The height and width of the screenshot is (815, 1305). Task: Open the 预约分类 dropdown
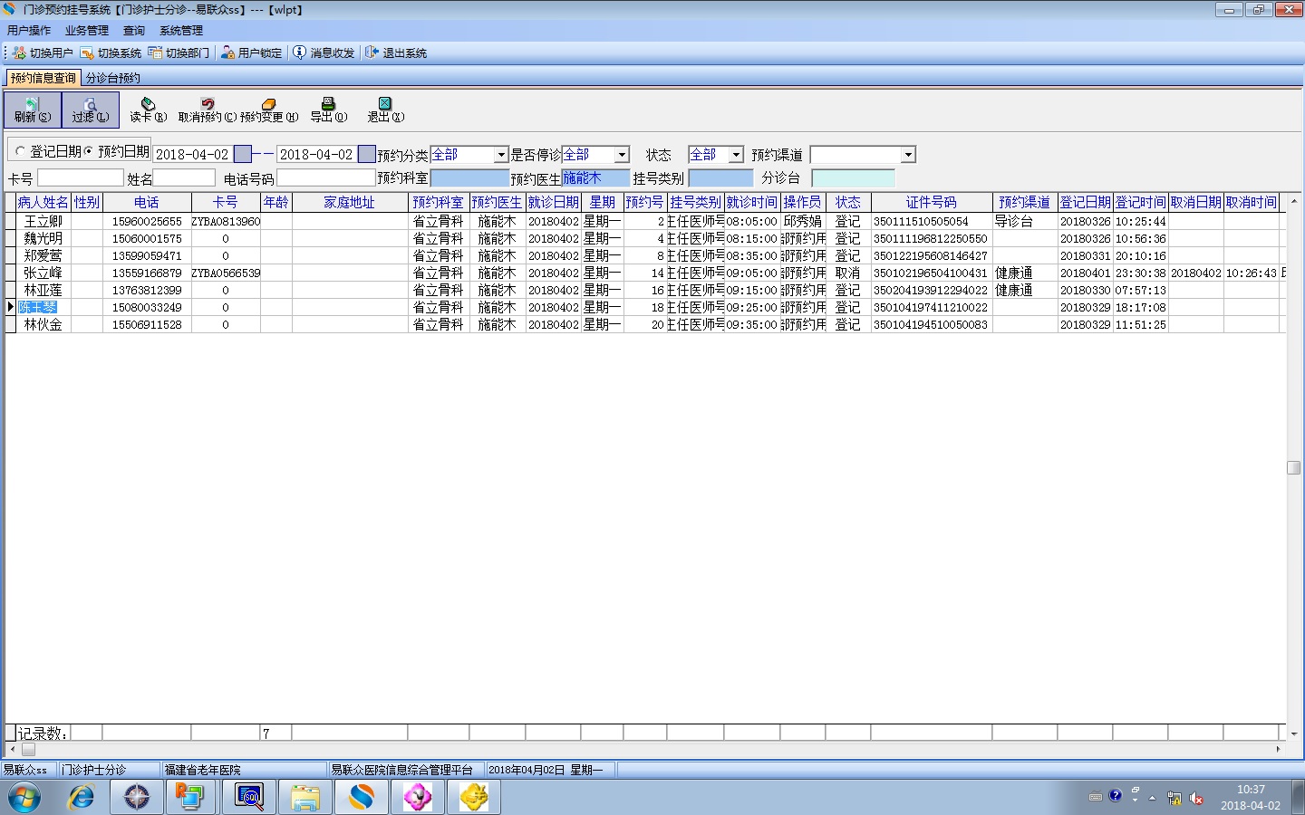500,155
